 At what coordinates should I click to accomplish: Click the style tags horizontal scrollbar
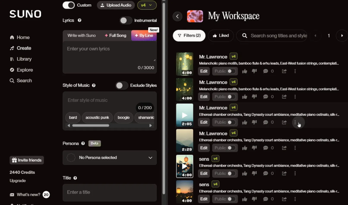pyautogui.click(x=91, y=126)
